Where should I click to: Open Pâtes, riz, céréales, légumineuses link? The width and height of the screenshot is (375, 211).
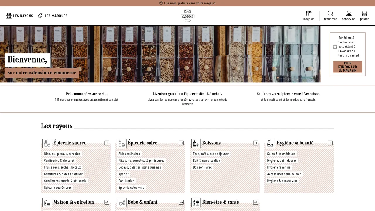click(x=142, y=161)
